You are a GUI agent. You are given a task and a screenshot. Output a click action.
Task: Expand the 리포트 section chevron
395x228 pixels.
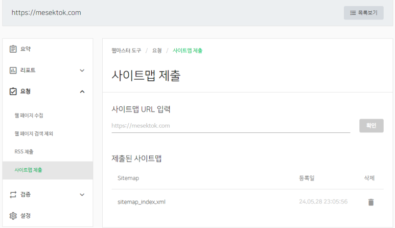click(82, 70)
